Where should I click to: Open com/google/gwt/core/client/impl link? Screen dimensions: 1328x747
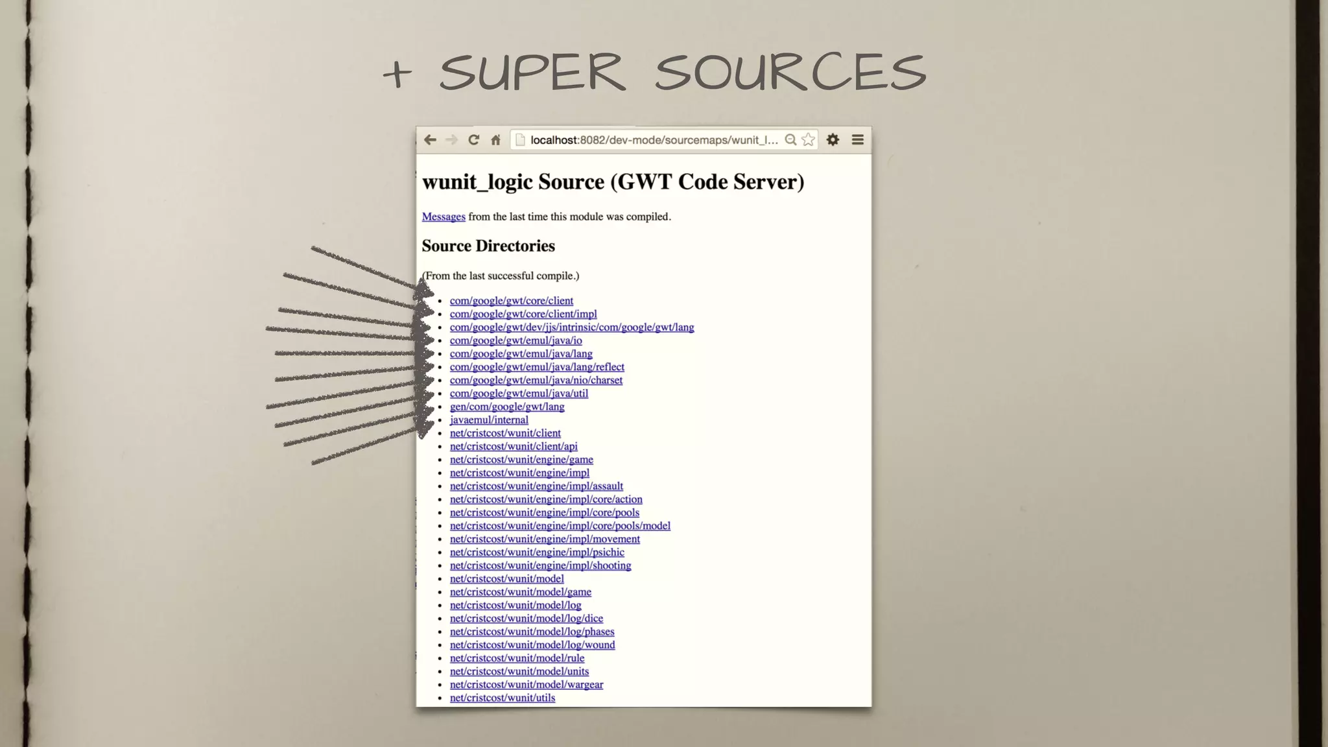(523, 314)
